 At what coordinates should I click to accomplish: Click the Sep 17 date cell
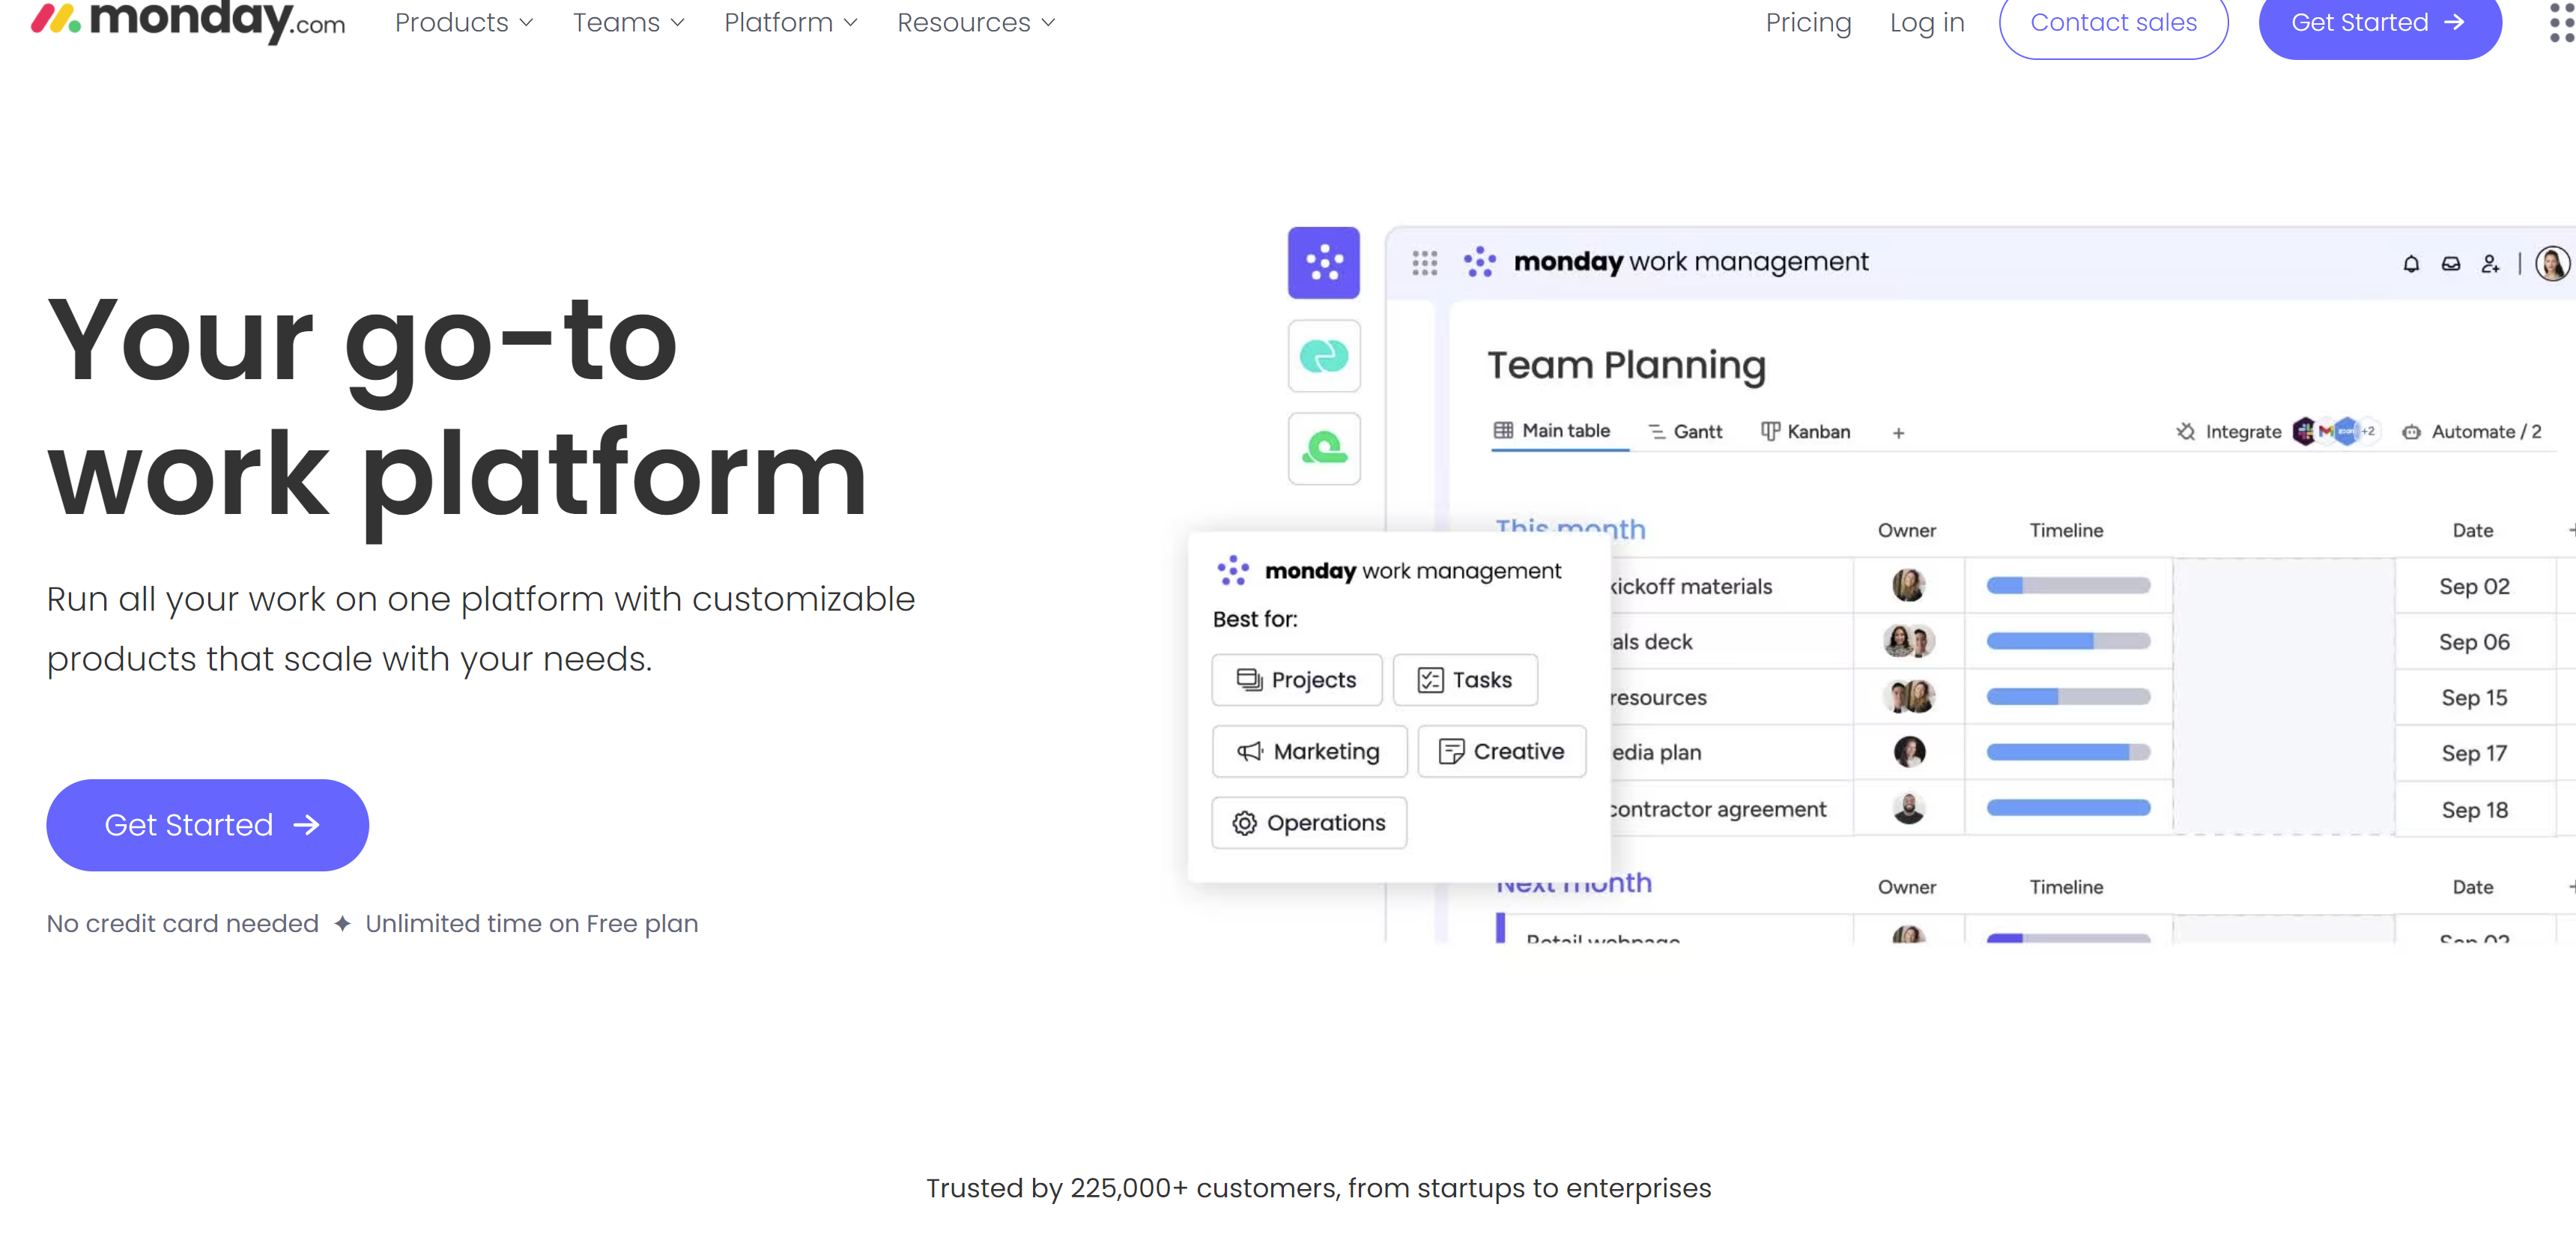2474,753
